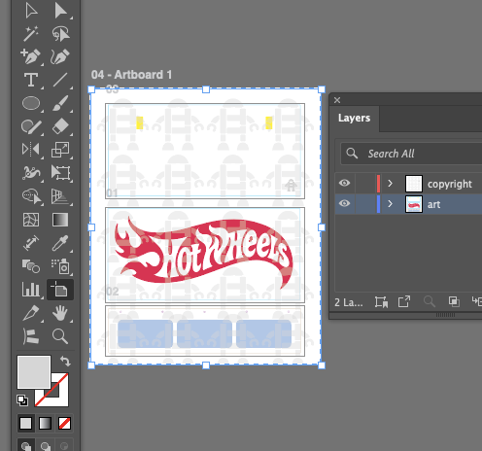Image resolution: width=482 pixels, height=451 pixels.
Task: Select the copyright layer name
Action: pos(450,184)
